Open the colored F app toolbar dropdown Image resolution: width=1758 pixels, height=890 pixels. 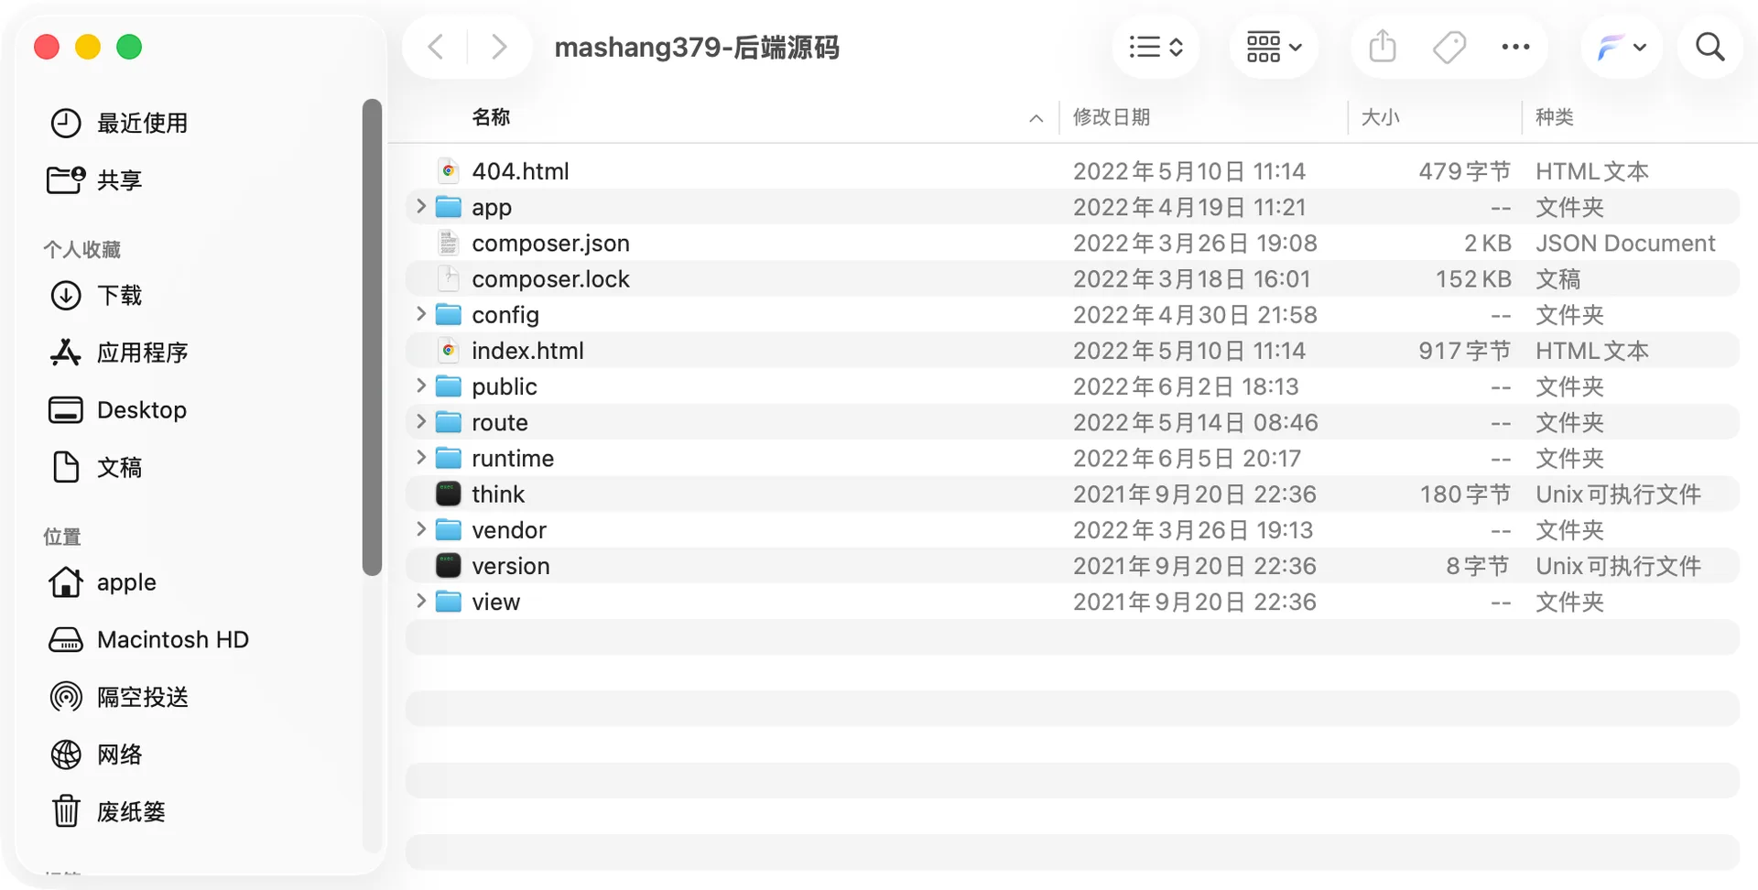tap(1622, 47)
